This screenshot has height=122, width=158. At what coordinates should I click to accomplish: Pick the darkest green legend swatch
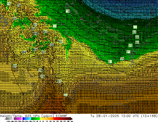tap(32, 119)
